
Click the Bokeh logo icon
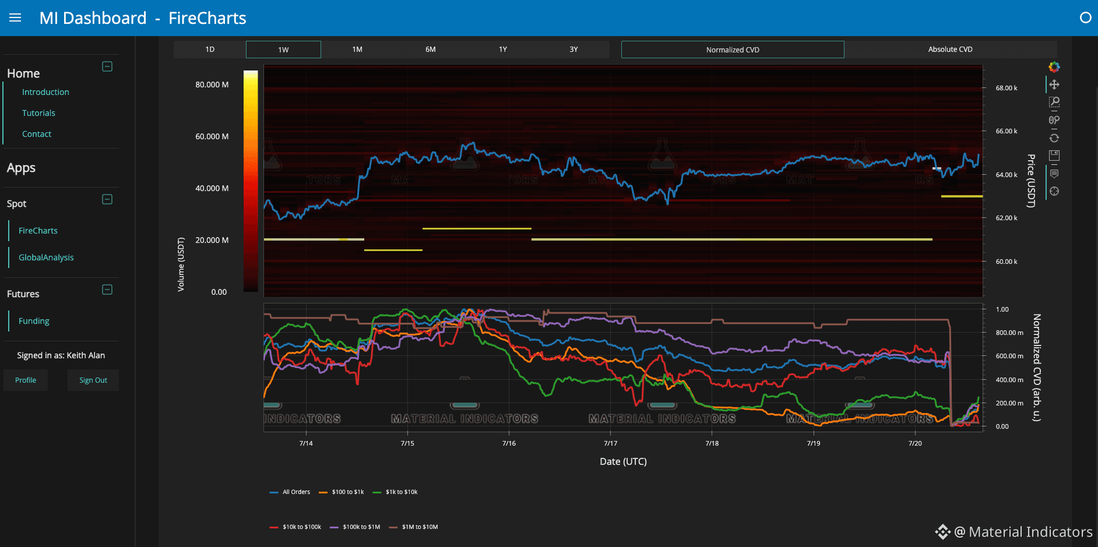pyautogui.click(x=1054, y=67)
